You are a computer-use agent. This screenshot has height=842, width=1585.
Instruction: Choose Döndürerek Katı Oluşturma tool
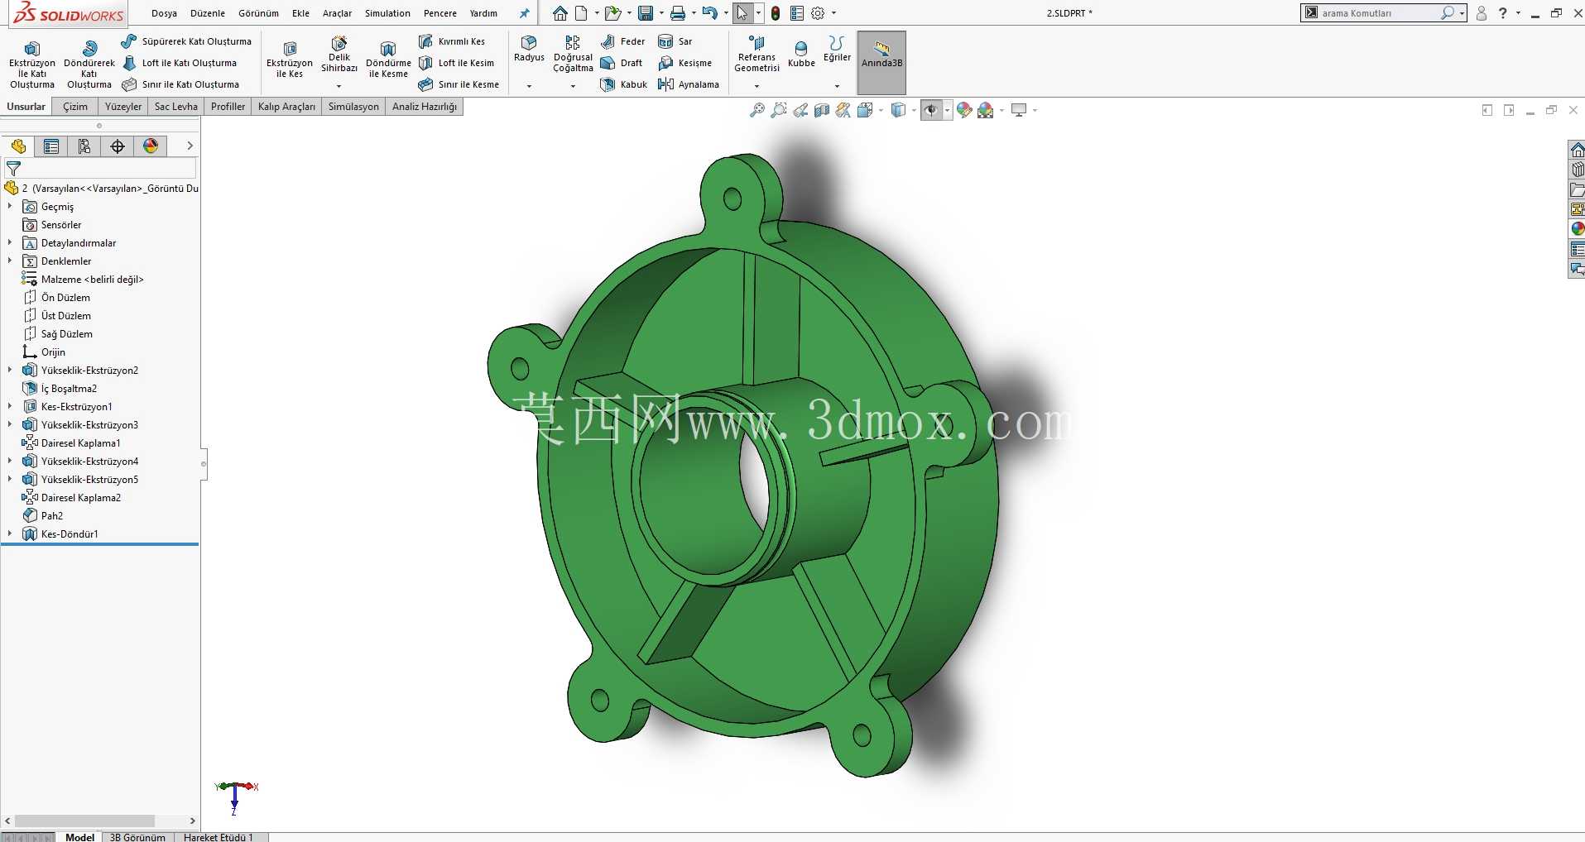coord(89,64)
